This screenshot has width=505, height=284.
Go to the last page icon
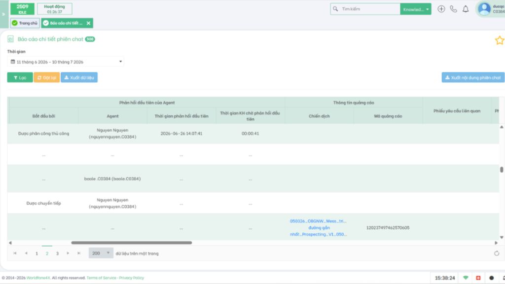(79, 253)
